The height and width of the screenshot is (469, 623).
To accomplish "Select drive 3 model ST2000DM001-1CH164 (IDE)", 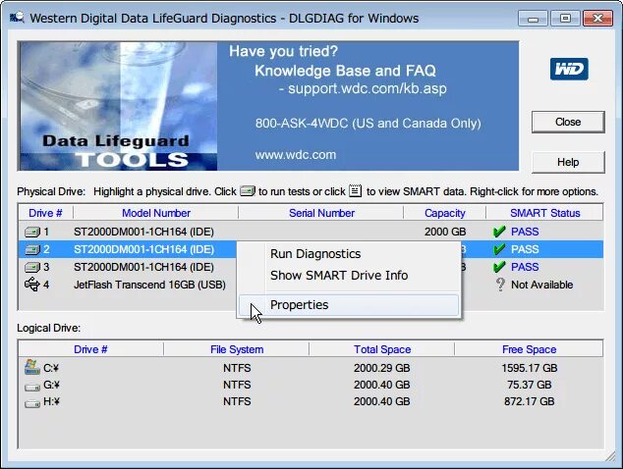I will pyautogui.click(x=143, y=267).
